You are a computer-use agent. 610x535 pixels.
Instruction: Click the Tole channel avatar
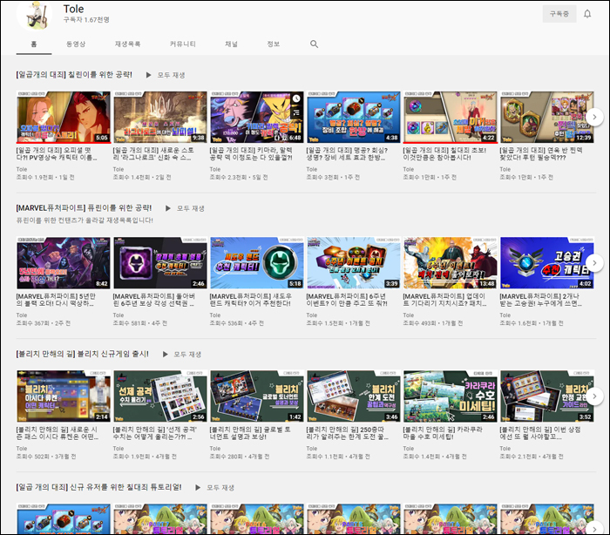point(34,15)
